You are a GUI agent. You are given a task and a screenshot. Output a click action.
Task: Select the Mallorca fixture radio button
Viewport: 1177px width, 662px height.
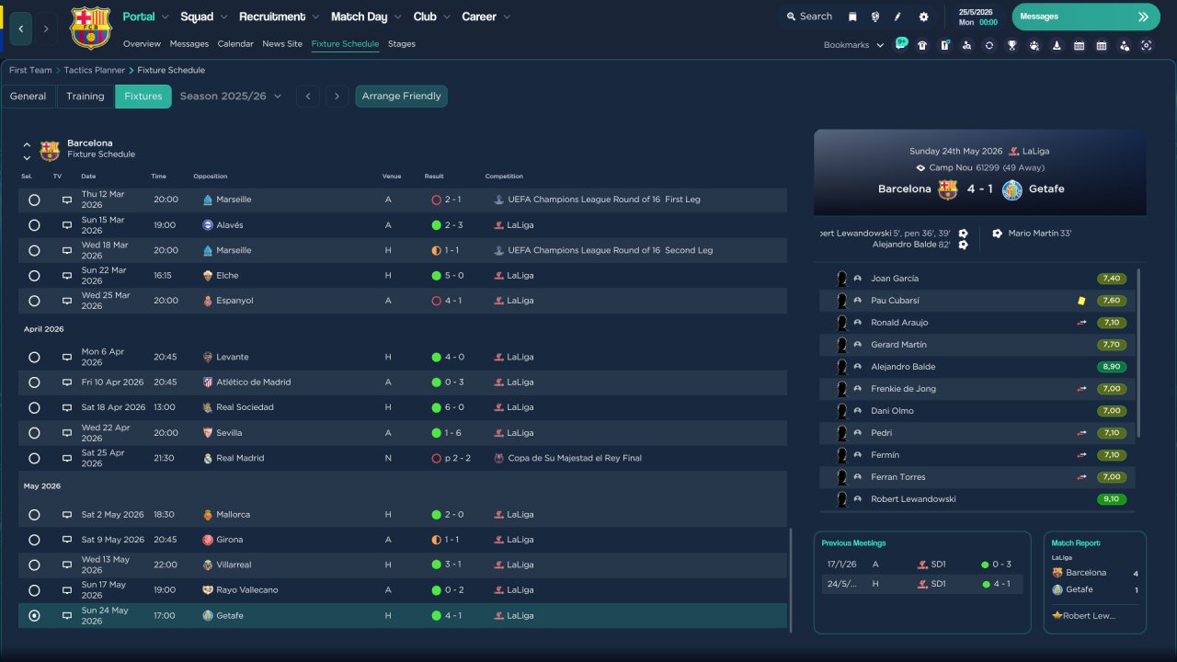click(x=34, y=515)
